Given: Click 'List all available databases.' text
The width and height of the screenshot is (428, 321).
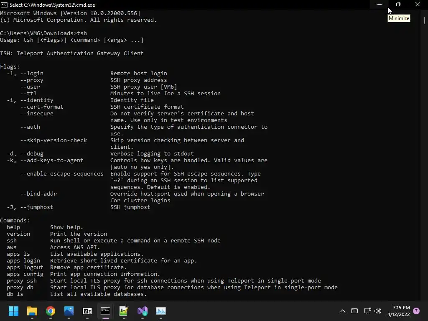Looking at the screenshot, I should 99,294.
